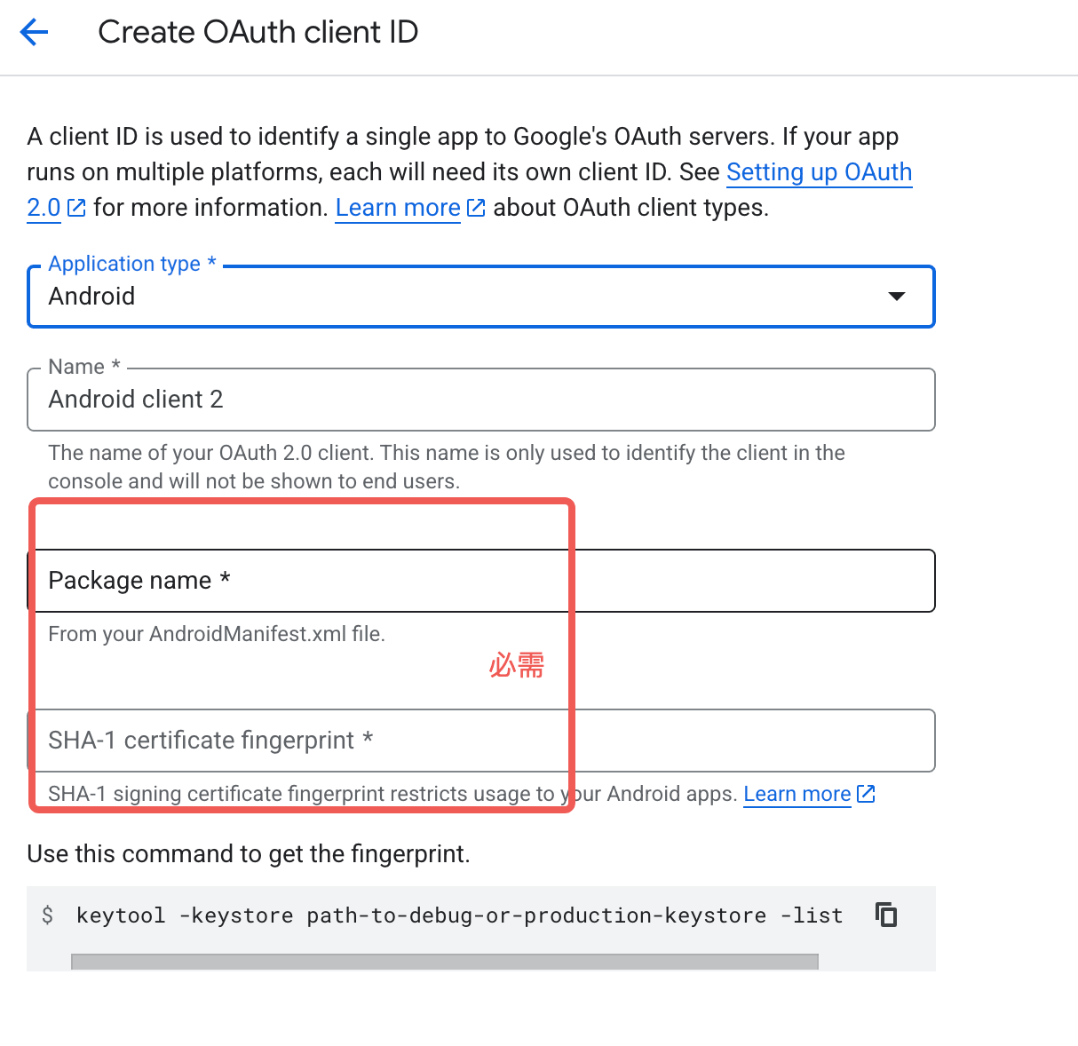Copy the keytool command to clipboard

886,915
